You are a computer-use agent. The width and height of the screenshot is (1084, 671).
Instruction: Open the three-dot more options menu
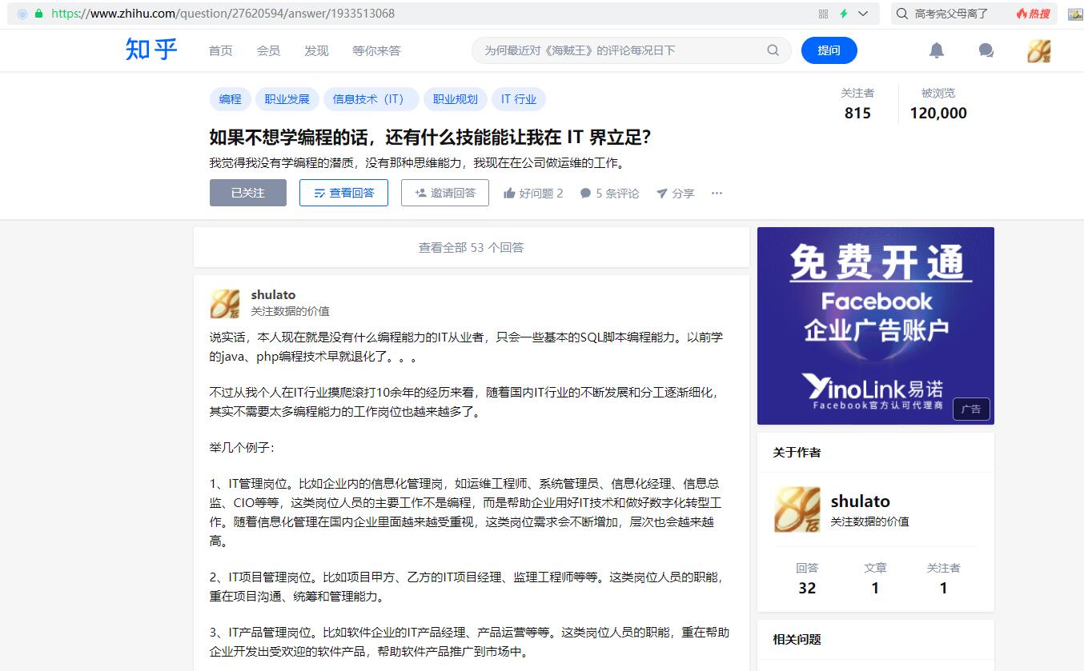(717, 193)
